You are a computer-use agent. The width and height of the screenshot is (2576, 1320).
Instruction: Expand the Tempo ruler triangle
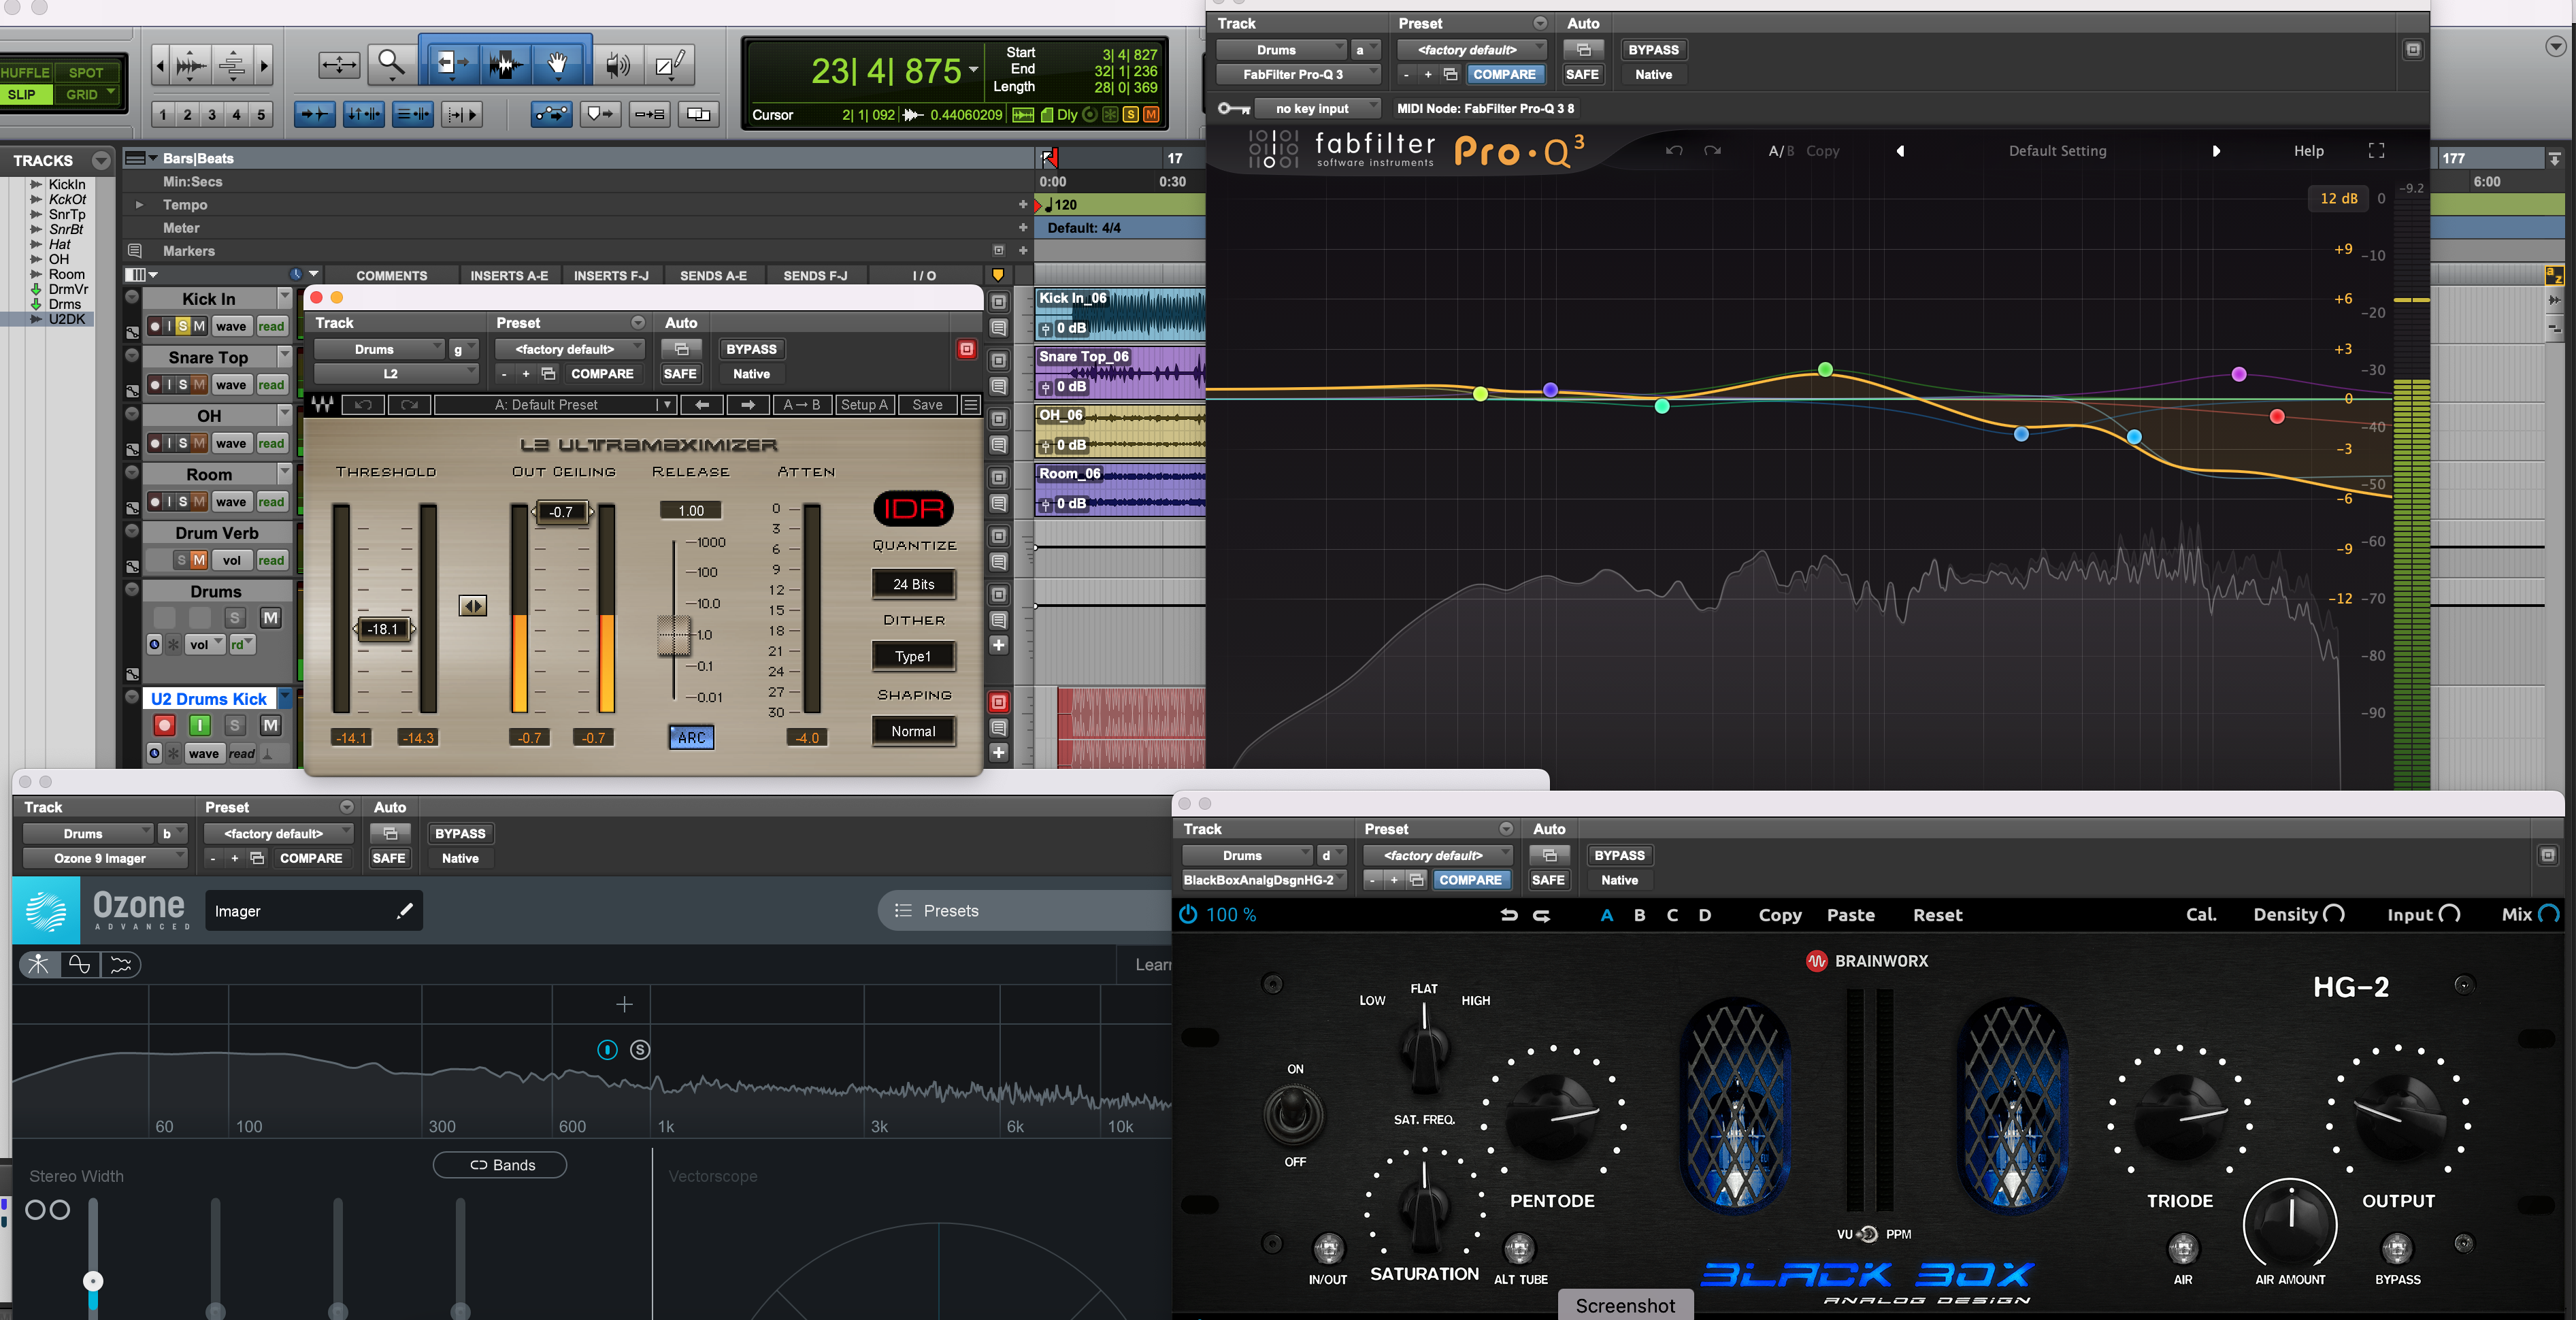[x=139, y=205]
